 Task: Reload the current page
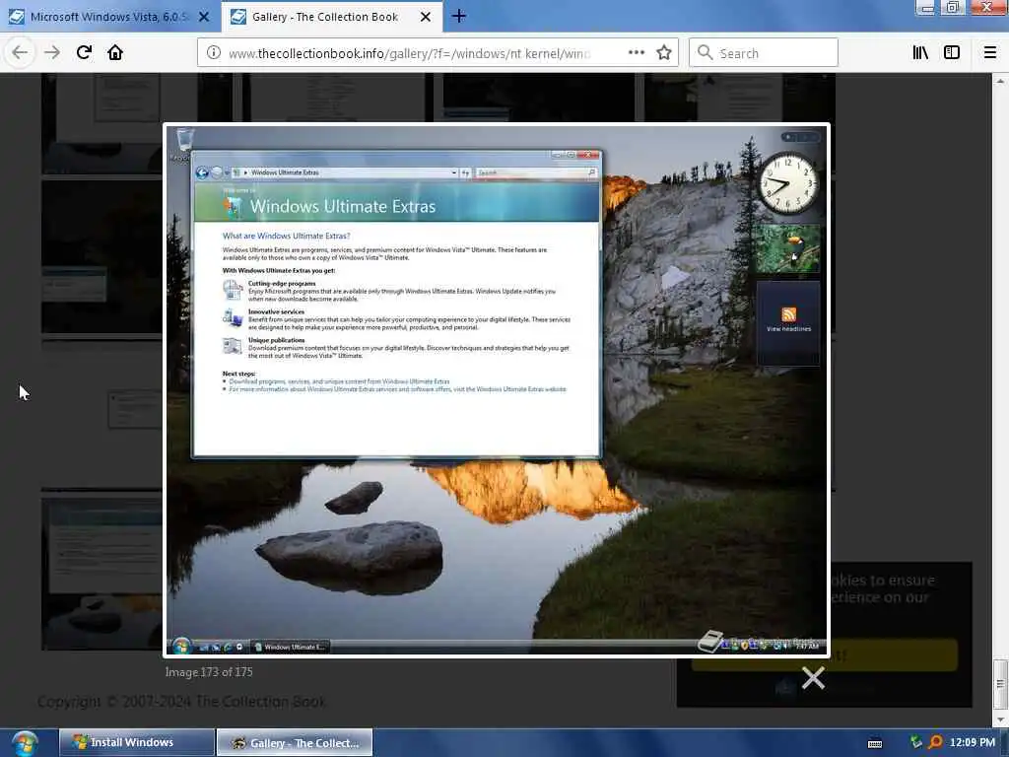click(x=84, y=52)
